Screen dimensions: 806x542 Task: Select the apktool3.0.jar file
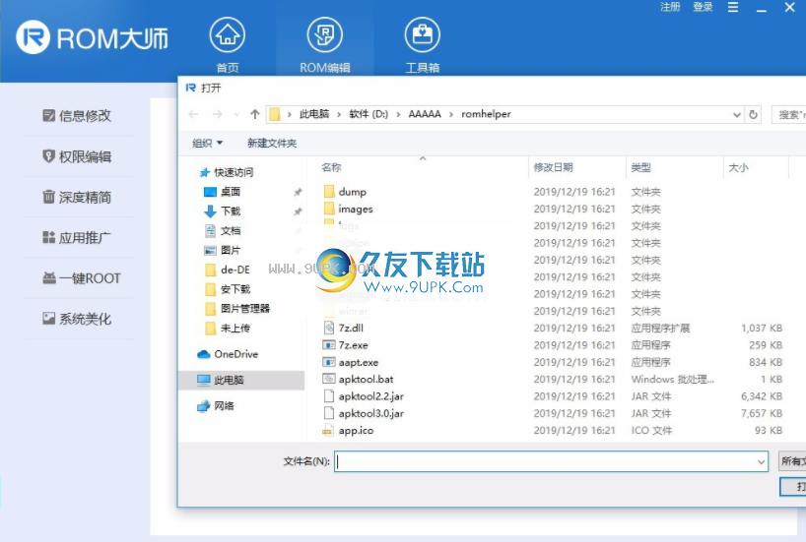click(x=370, y=413)
